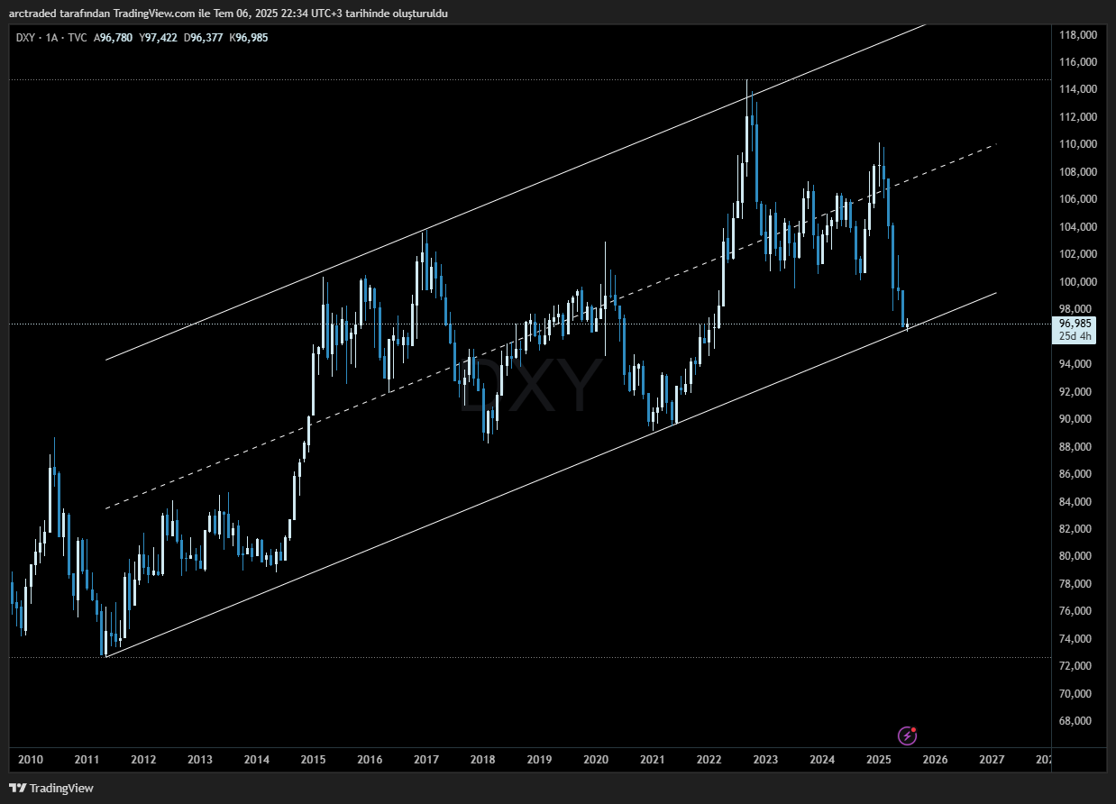The height and width of the screenshot is (804, 1116).
Task: Click the 110,000 price axis label
Action: pos(1077,144)
